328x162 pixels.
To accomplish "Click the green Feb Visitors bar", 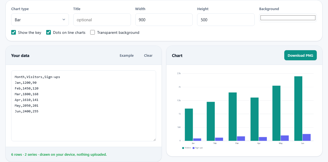I will 211,121.
